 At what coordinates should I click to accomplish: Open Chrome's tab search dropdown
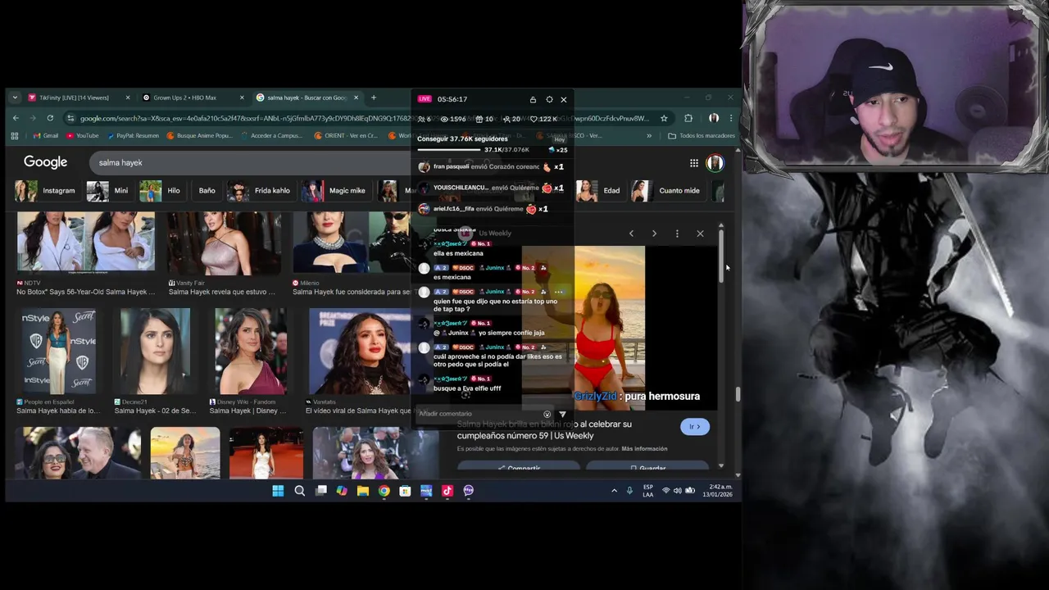coord(15,98)
